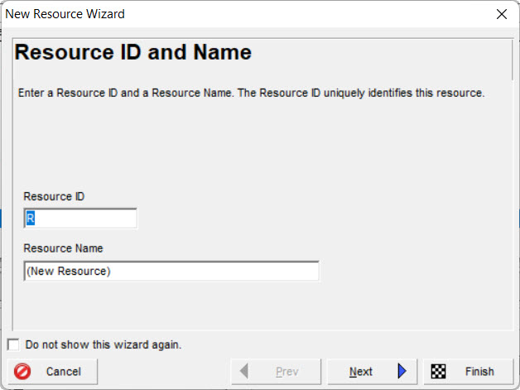
Task: Click the Finish button
Action: pos(469,372)
